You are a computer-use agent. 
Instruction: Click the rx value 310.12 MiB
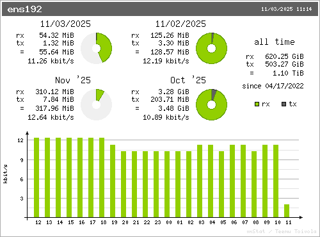pos(54,92)
